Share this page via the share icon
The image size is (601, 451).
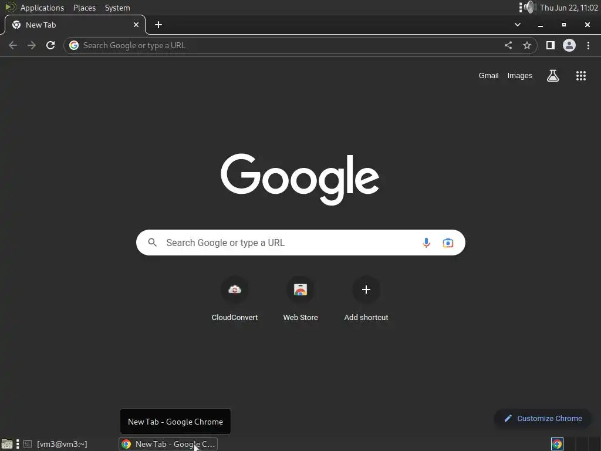[x=508, y=45]
